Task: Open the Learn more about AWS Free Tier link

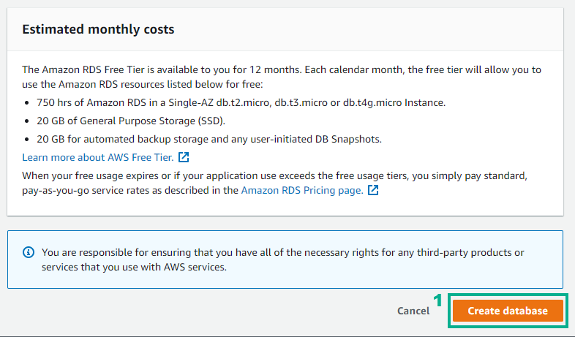Action: pyautogui.click(x=98, y=157)
